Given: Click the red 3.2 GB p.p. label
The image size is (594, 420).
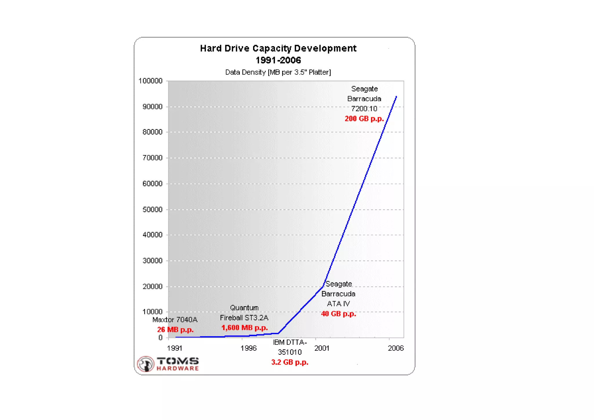Looking at the screenshot, I should pos(289,362).
